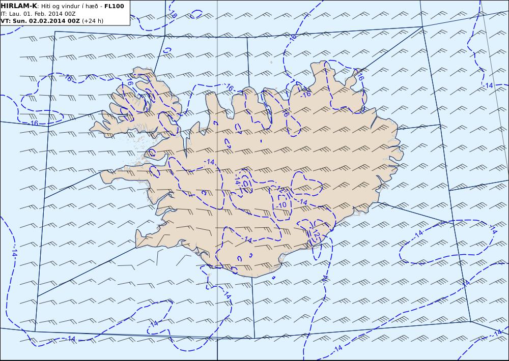Viewport: 509px width, 361px height.
Task: Click the -10 isotherm label over central Iceland
Action: 281,205
